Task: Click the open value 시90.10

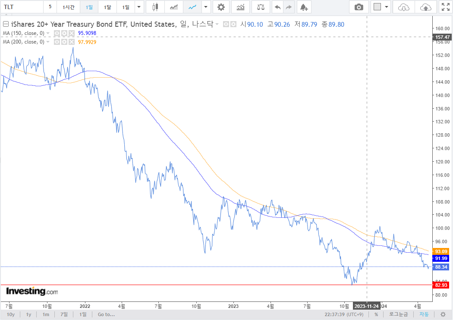Action: point(252,24)
